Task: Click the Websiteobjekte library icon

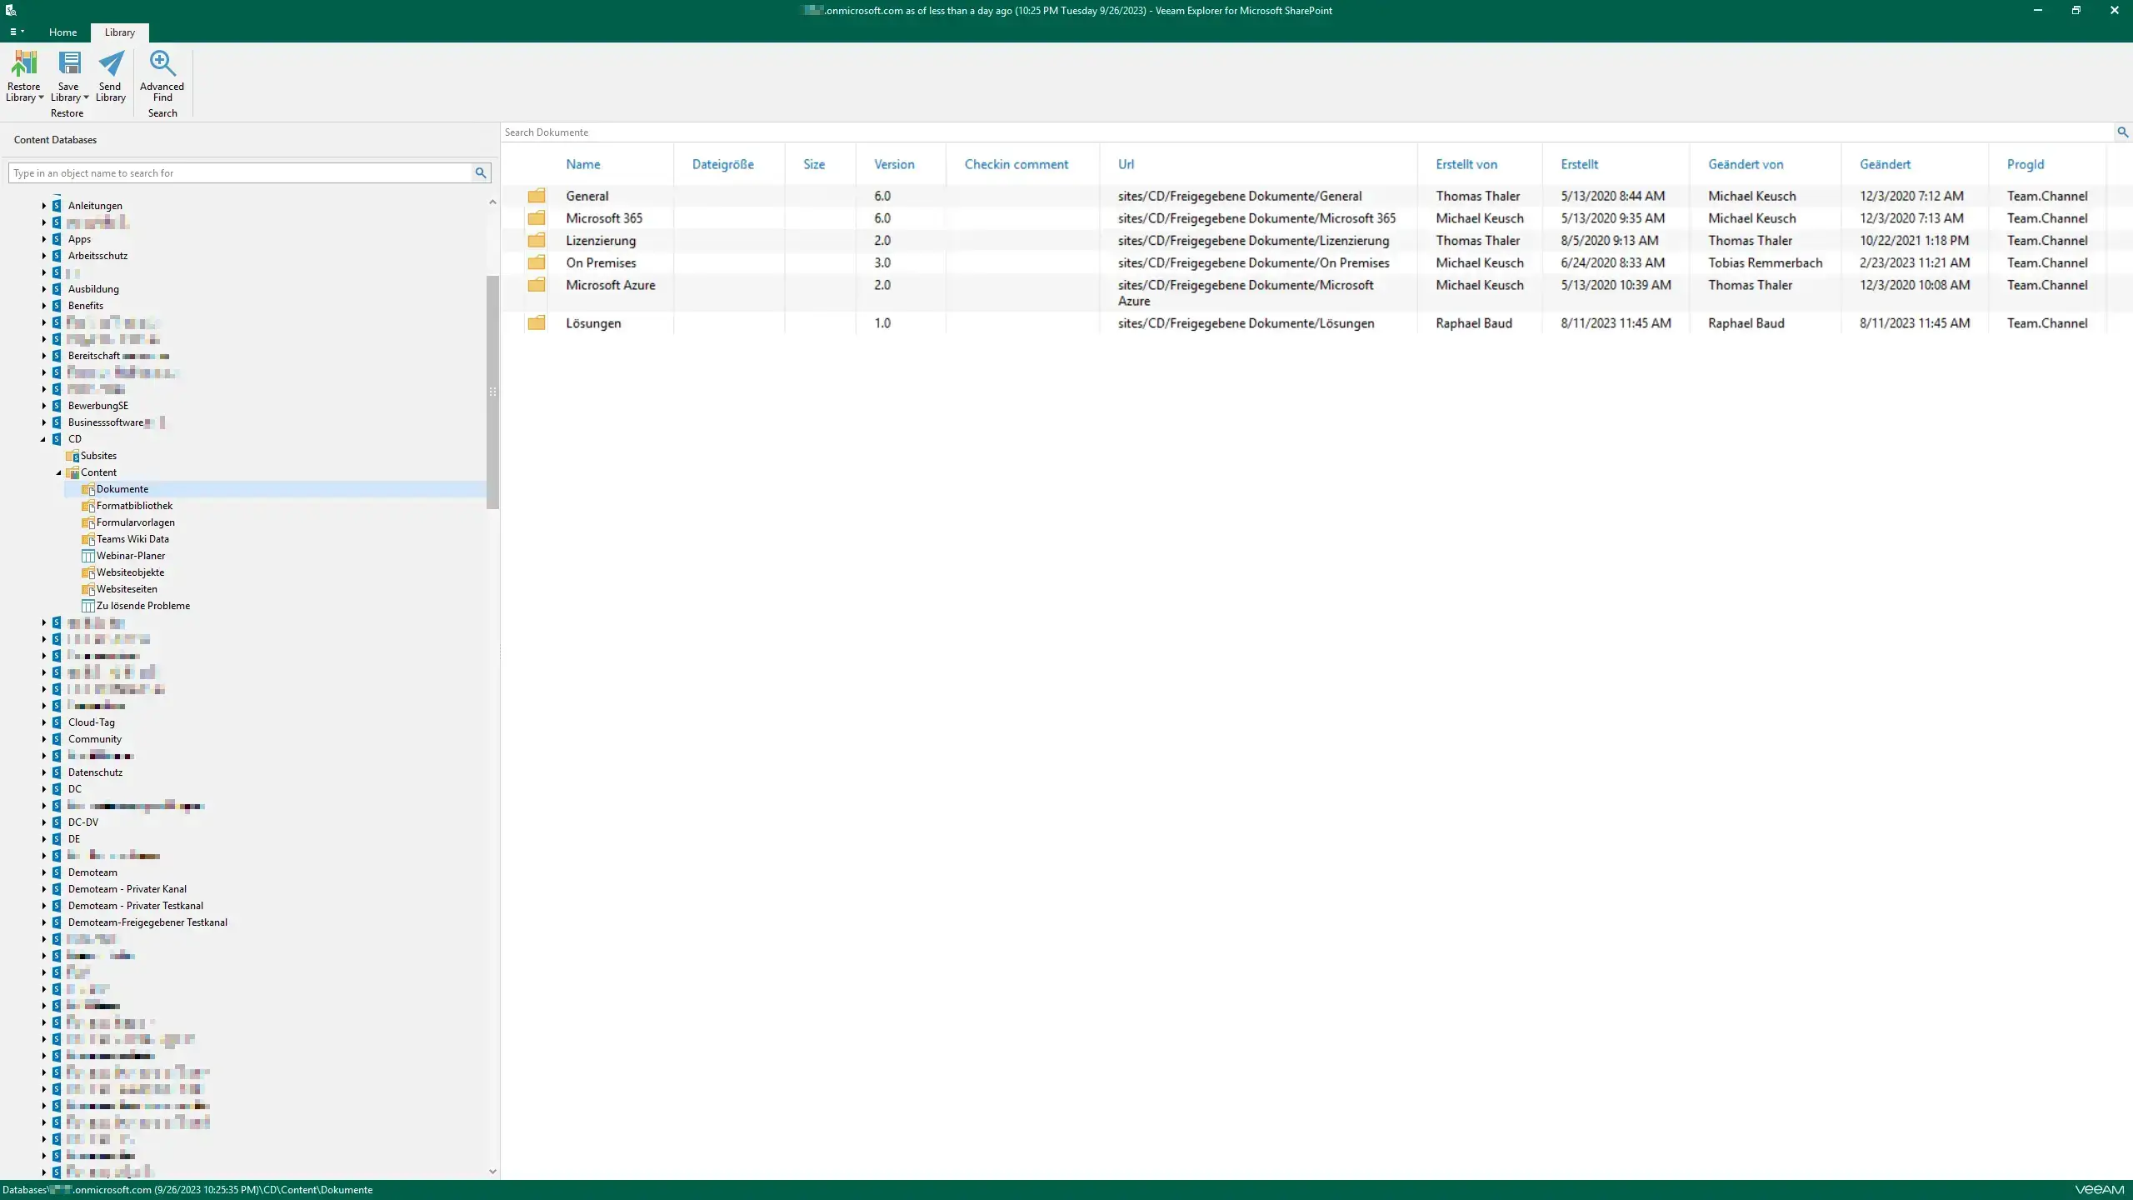Action: click(x=88, y=572)
